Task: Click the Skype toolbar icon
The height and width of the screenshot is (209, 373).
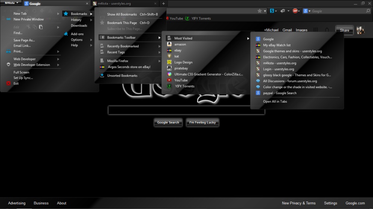Action: [x=272, y=11]
